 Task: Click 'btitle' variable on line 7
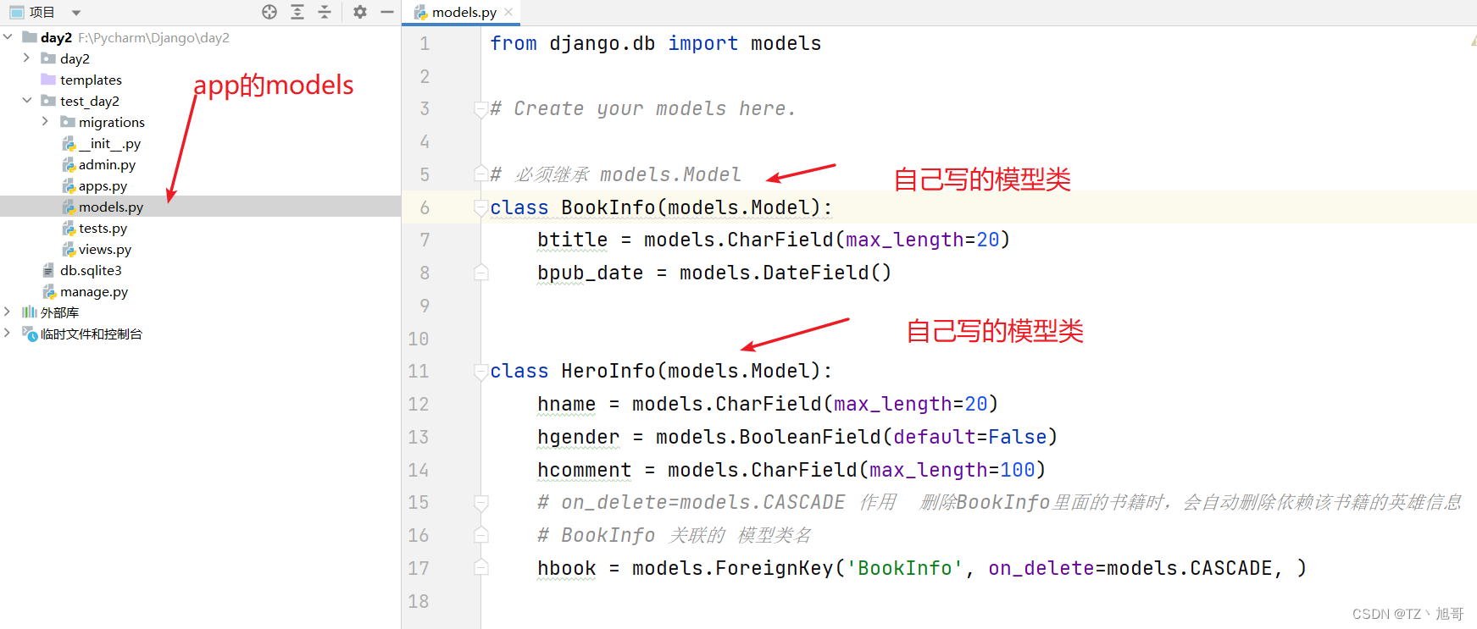pos(572,240)
